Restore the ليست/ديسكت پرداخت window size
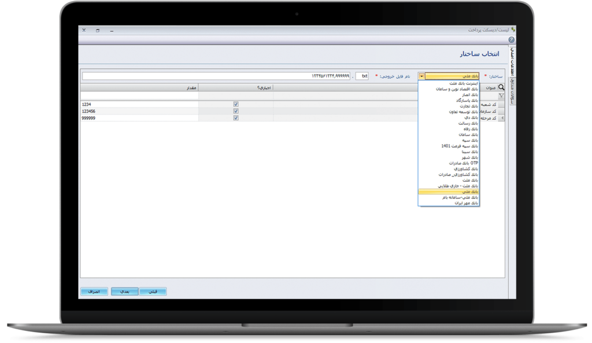This screenshot has height=343, width=592. (98, 31)
